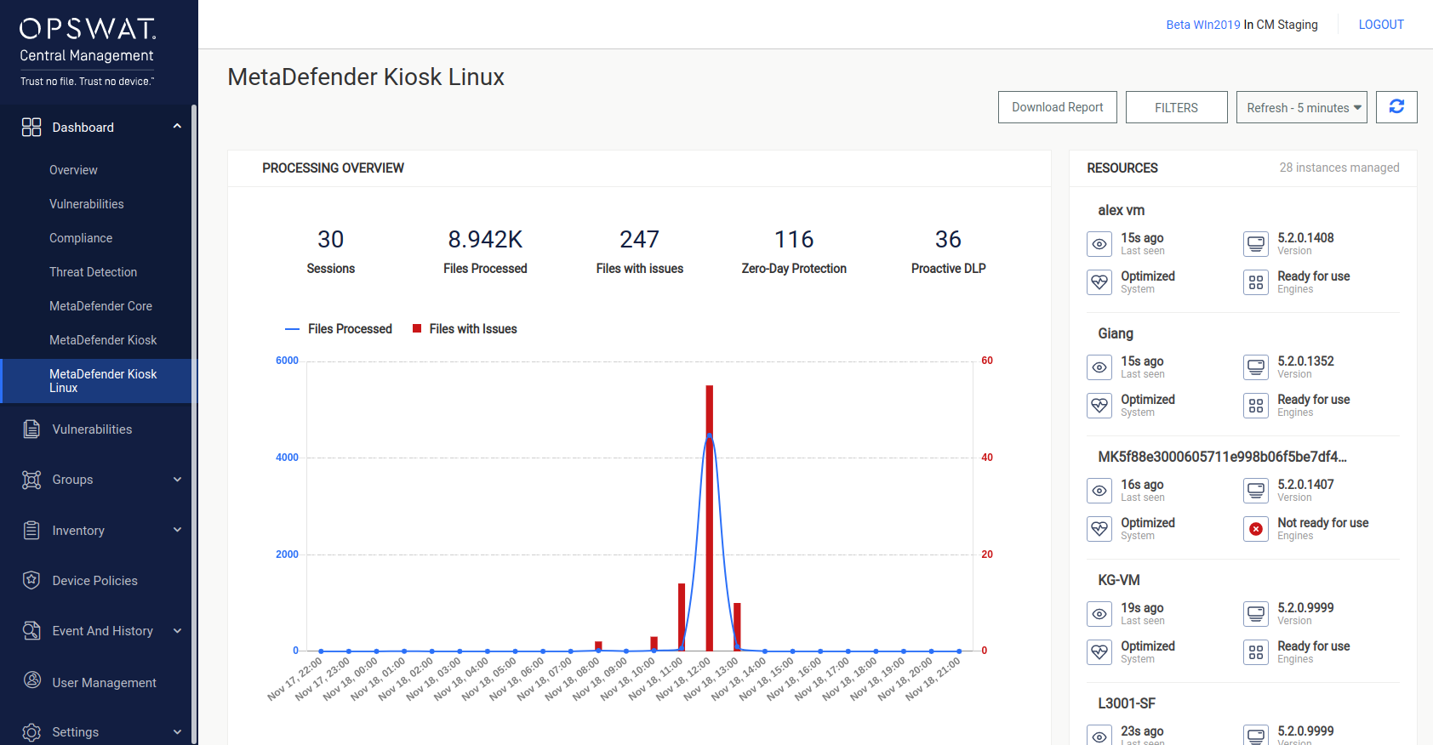Click Giang engines grid icon
The width and height of the screenshot is (1433, 745).
click(x=1256, y=406)
